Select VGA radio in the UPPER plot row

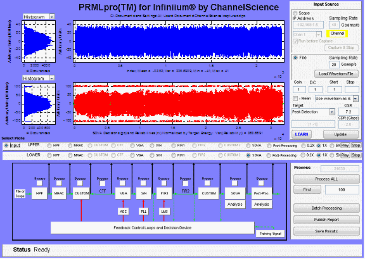coord(132,146)
